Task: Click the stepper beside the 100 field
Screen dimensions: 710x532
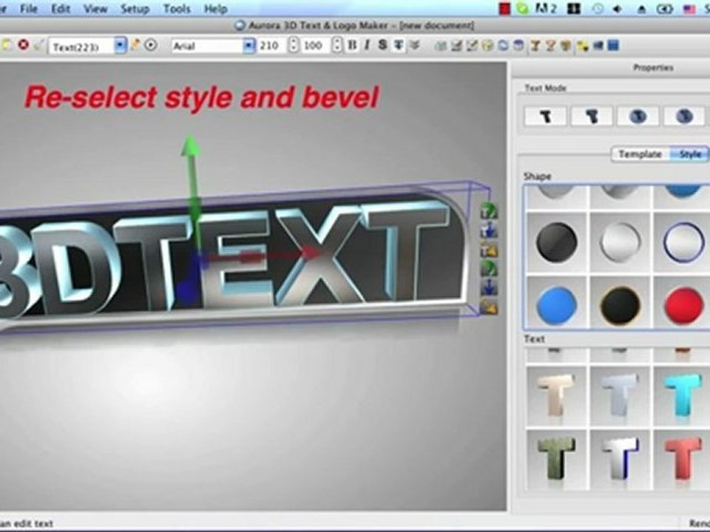Action: coord(337,46)
